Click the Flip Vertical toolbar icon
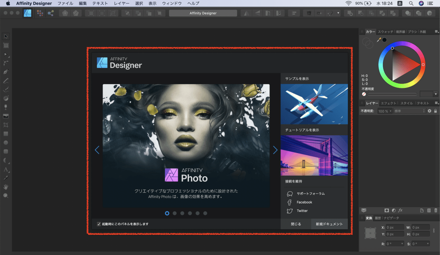 pyautogui.click(x=257, y=13)
